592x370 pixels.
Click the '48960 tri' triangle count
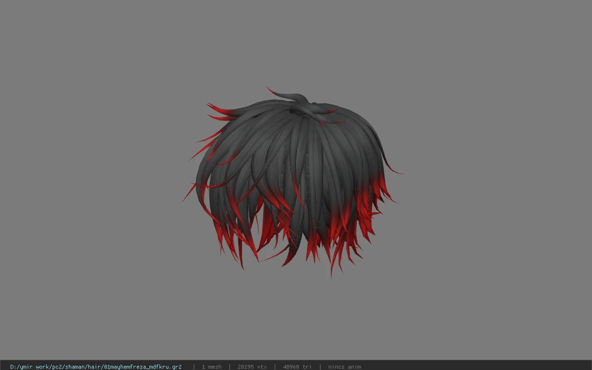pyautogui.click(x=297, y=367)
